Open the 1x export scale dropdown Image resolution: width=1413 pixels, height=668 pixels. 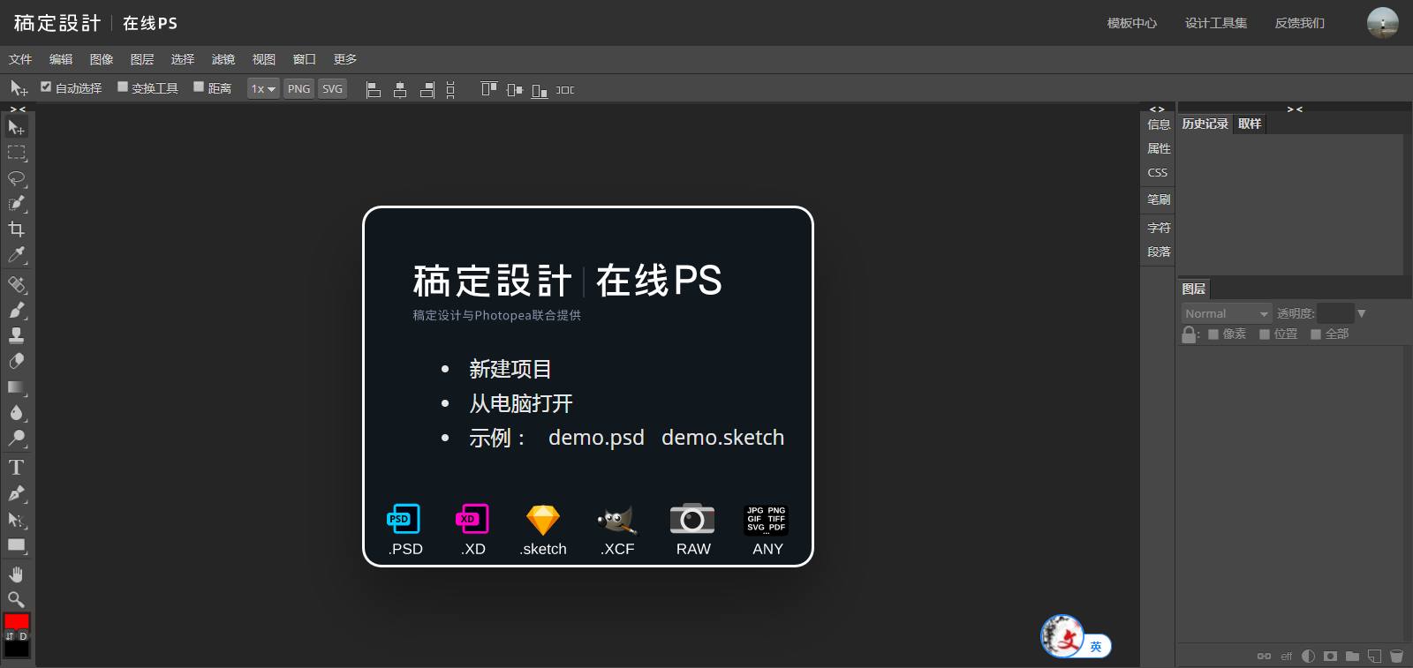click(263, 89)
